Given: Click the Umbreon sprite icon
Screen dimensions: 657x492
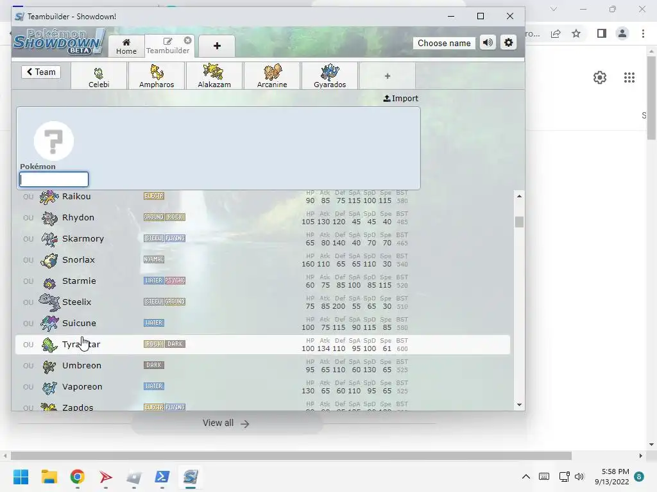Looking at the screenshot, I should (x=49, y=366).
